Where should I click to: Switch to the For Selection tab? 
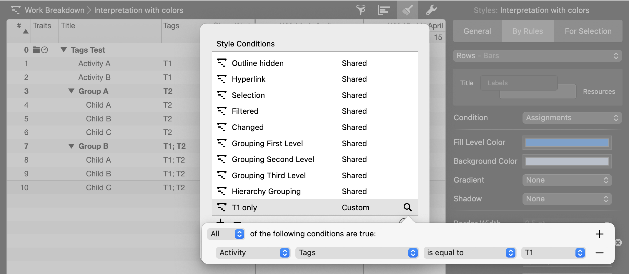[588, 31]
